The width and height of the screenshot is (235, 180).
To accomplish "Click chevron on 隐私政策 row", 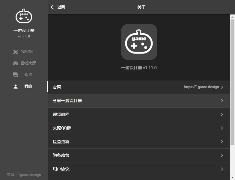I will click(x=222, y=155).
